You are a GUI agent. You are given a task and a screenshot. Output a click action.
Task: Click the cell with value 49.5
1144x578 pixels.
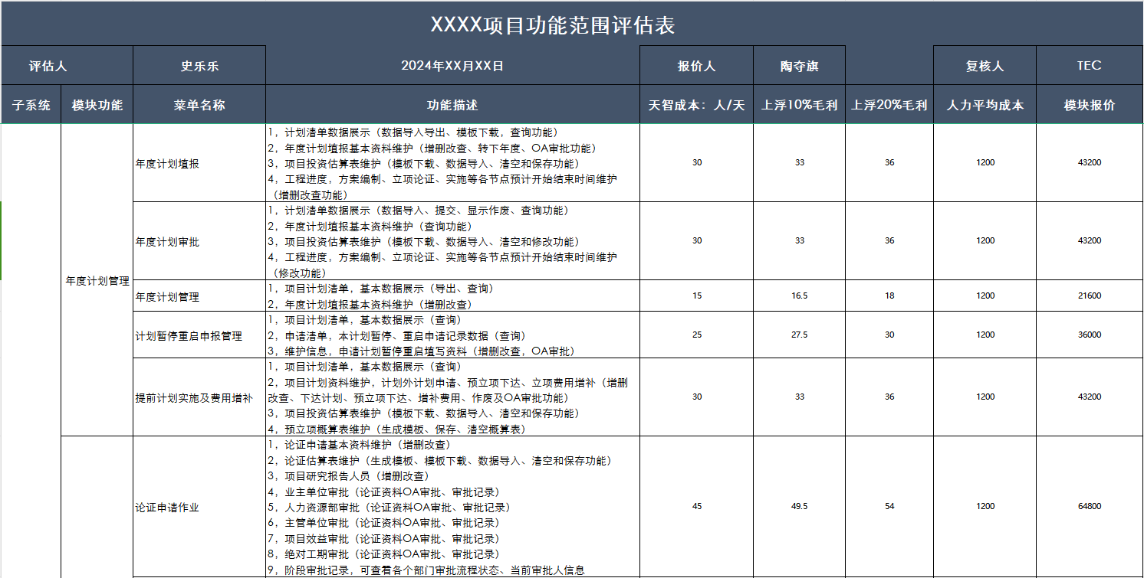(799, 506)
